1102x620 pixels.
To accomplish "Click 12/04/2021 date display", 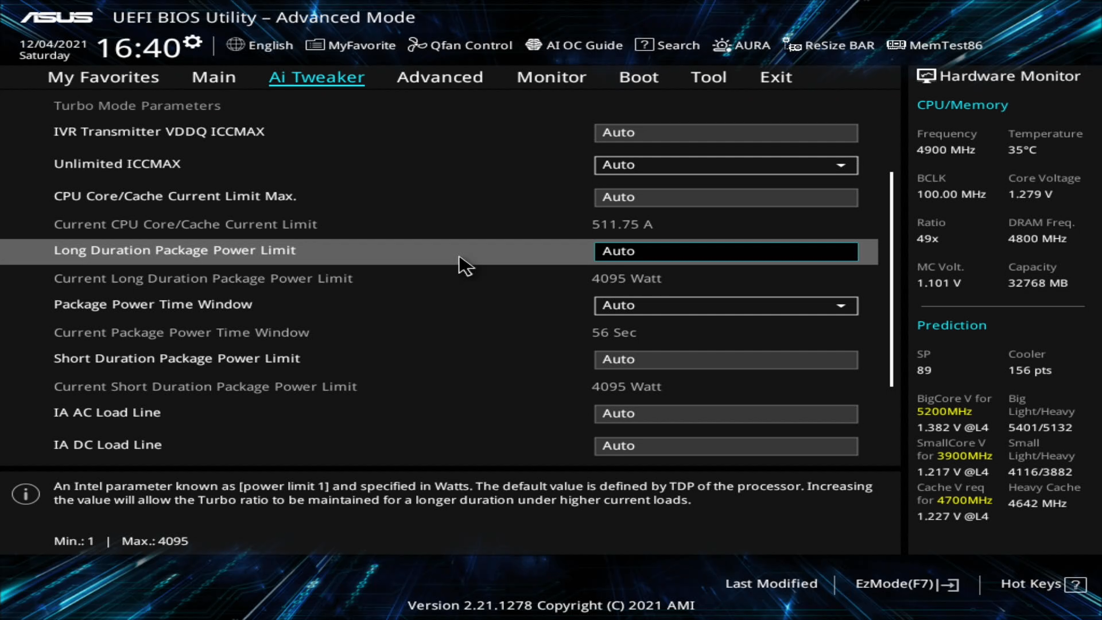I will pyautogui.click(x=53, y=44).
